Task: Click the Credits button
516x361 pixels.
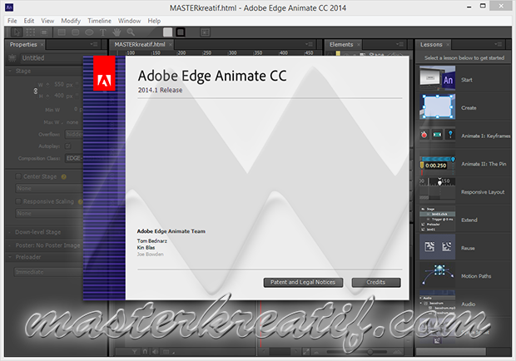Action: (x=376, y=283)
